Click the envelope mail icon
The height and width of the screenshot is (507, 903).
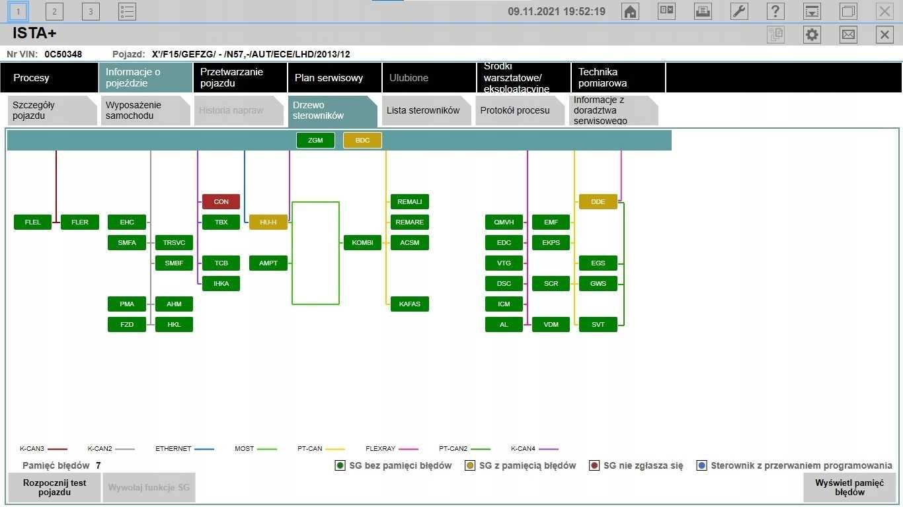pyautogui.click(x=848, y=35)
